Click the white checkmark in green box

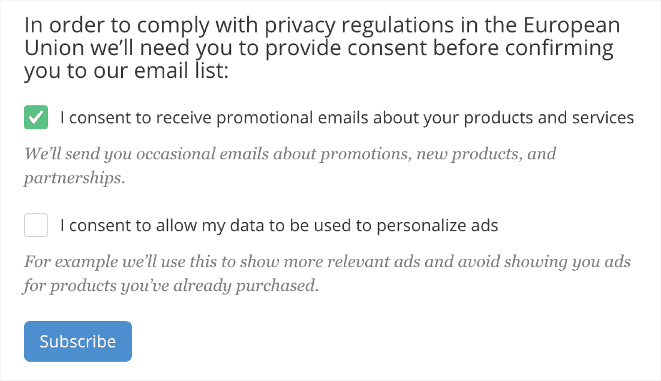pos(36,117)
